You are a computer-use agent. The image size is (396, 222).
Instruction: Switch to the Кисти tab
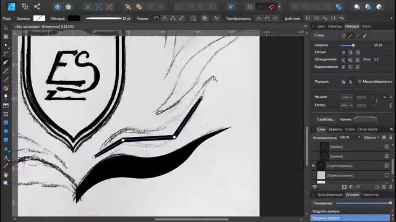(x=366, y=26)
